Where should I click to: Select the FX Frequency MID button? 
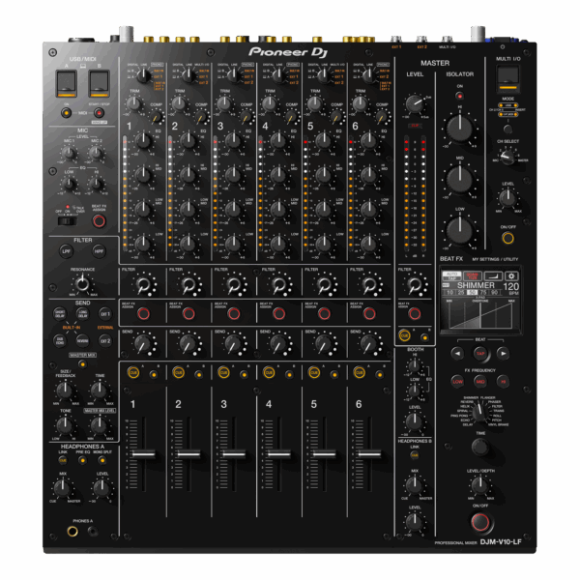(x=480, y=382)
